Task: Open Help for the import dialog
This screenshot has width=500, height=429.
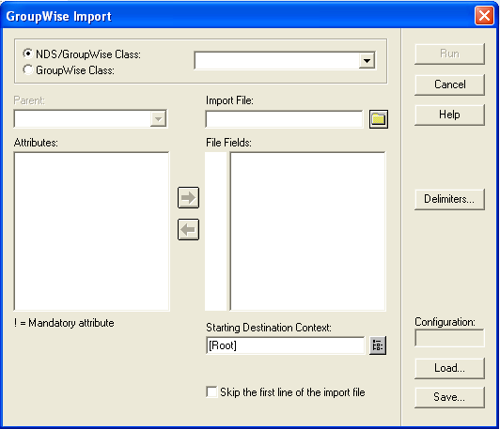Action: click(449, 115)
